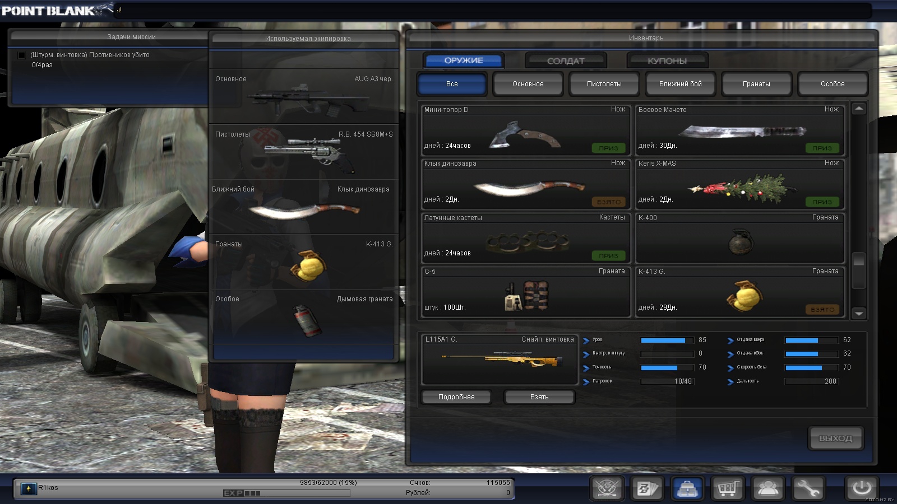Viewport: 897px width, 504px height.
Task: Click the ВЗЯТО badge on Клык динозавра
Action: (608, 202)
